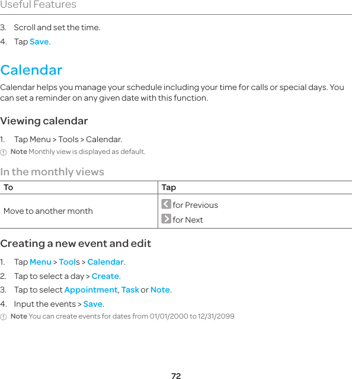
Task: Click the blue 'Create' text
Action: pos(105,276)
